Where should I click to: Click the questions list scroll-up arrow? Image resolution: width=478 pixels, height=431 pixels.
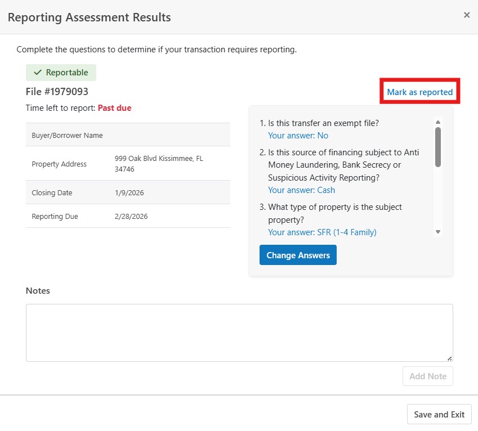438,122
